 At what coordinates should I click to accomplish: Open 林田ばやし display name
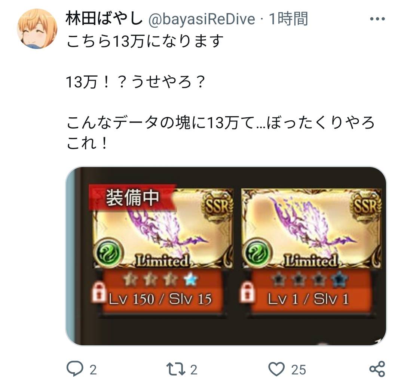(104, 19)
